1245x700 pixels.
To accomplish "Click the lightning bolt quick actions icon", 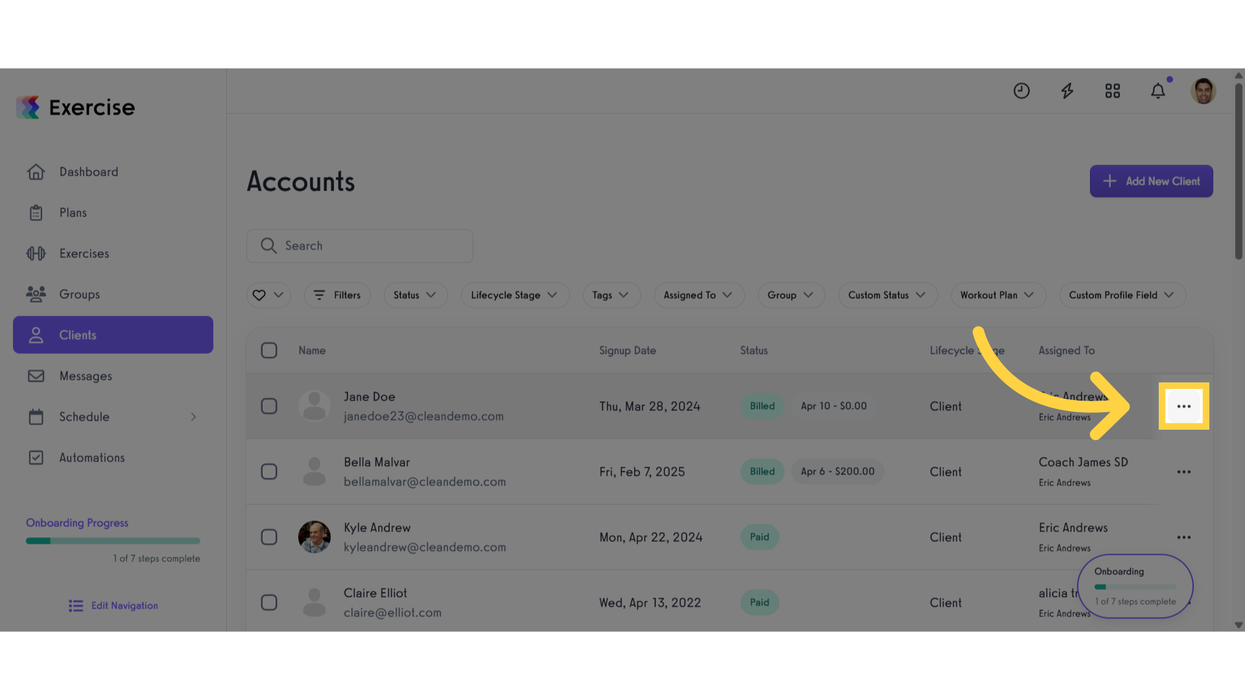I will [1067, 91].
